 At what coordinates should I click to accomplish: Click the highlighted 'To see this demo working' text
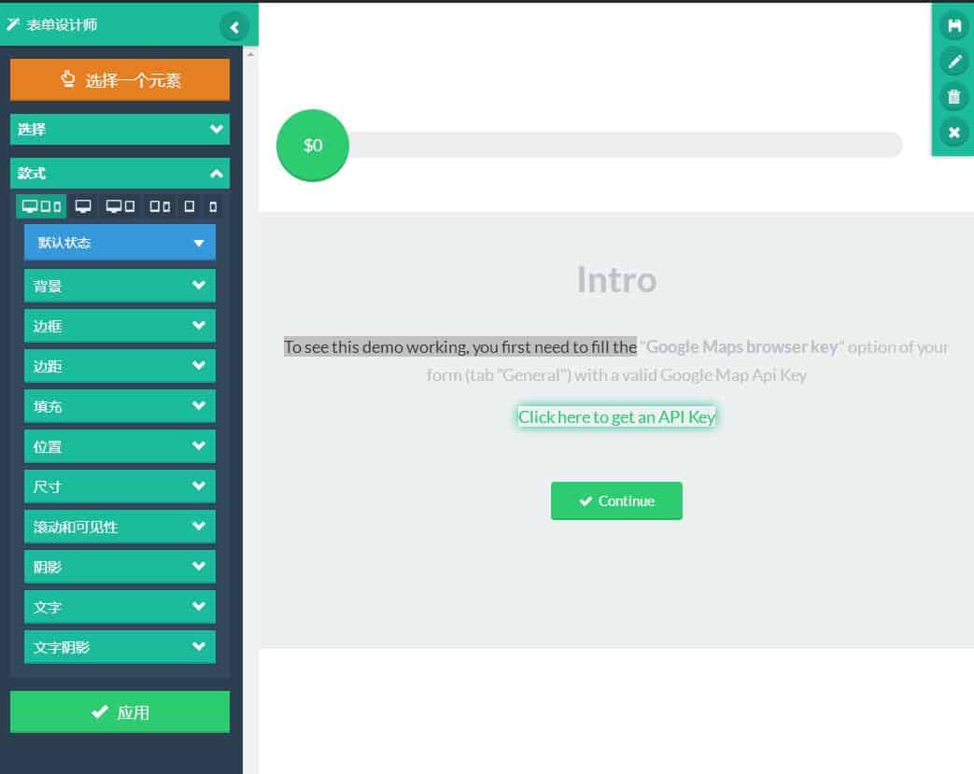tap(460, 346)
